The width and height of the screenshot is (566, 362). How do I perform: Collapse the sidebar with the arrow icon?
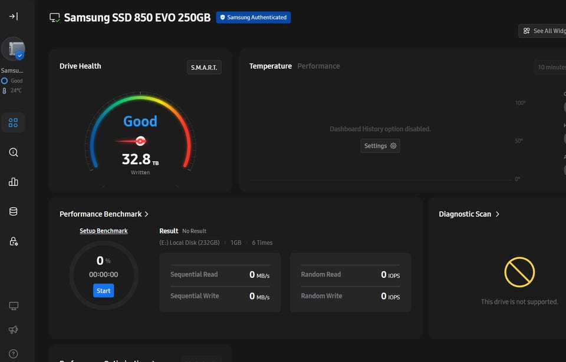pyautogui.click(x=13, y=16)
